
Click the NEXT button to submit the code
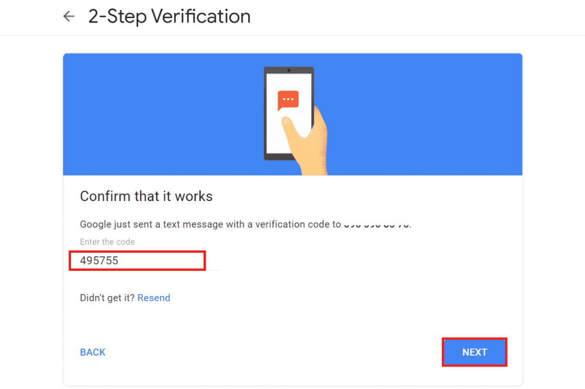pos(474,352)
